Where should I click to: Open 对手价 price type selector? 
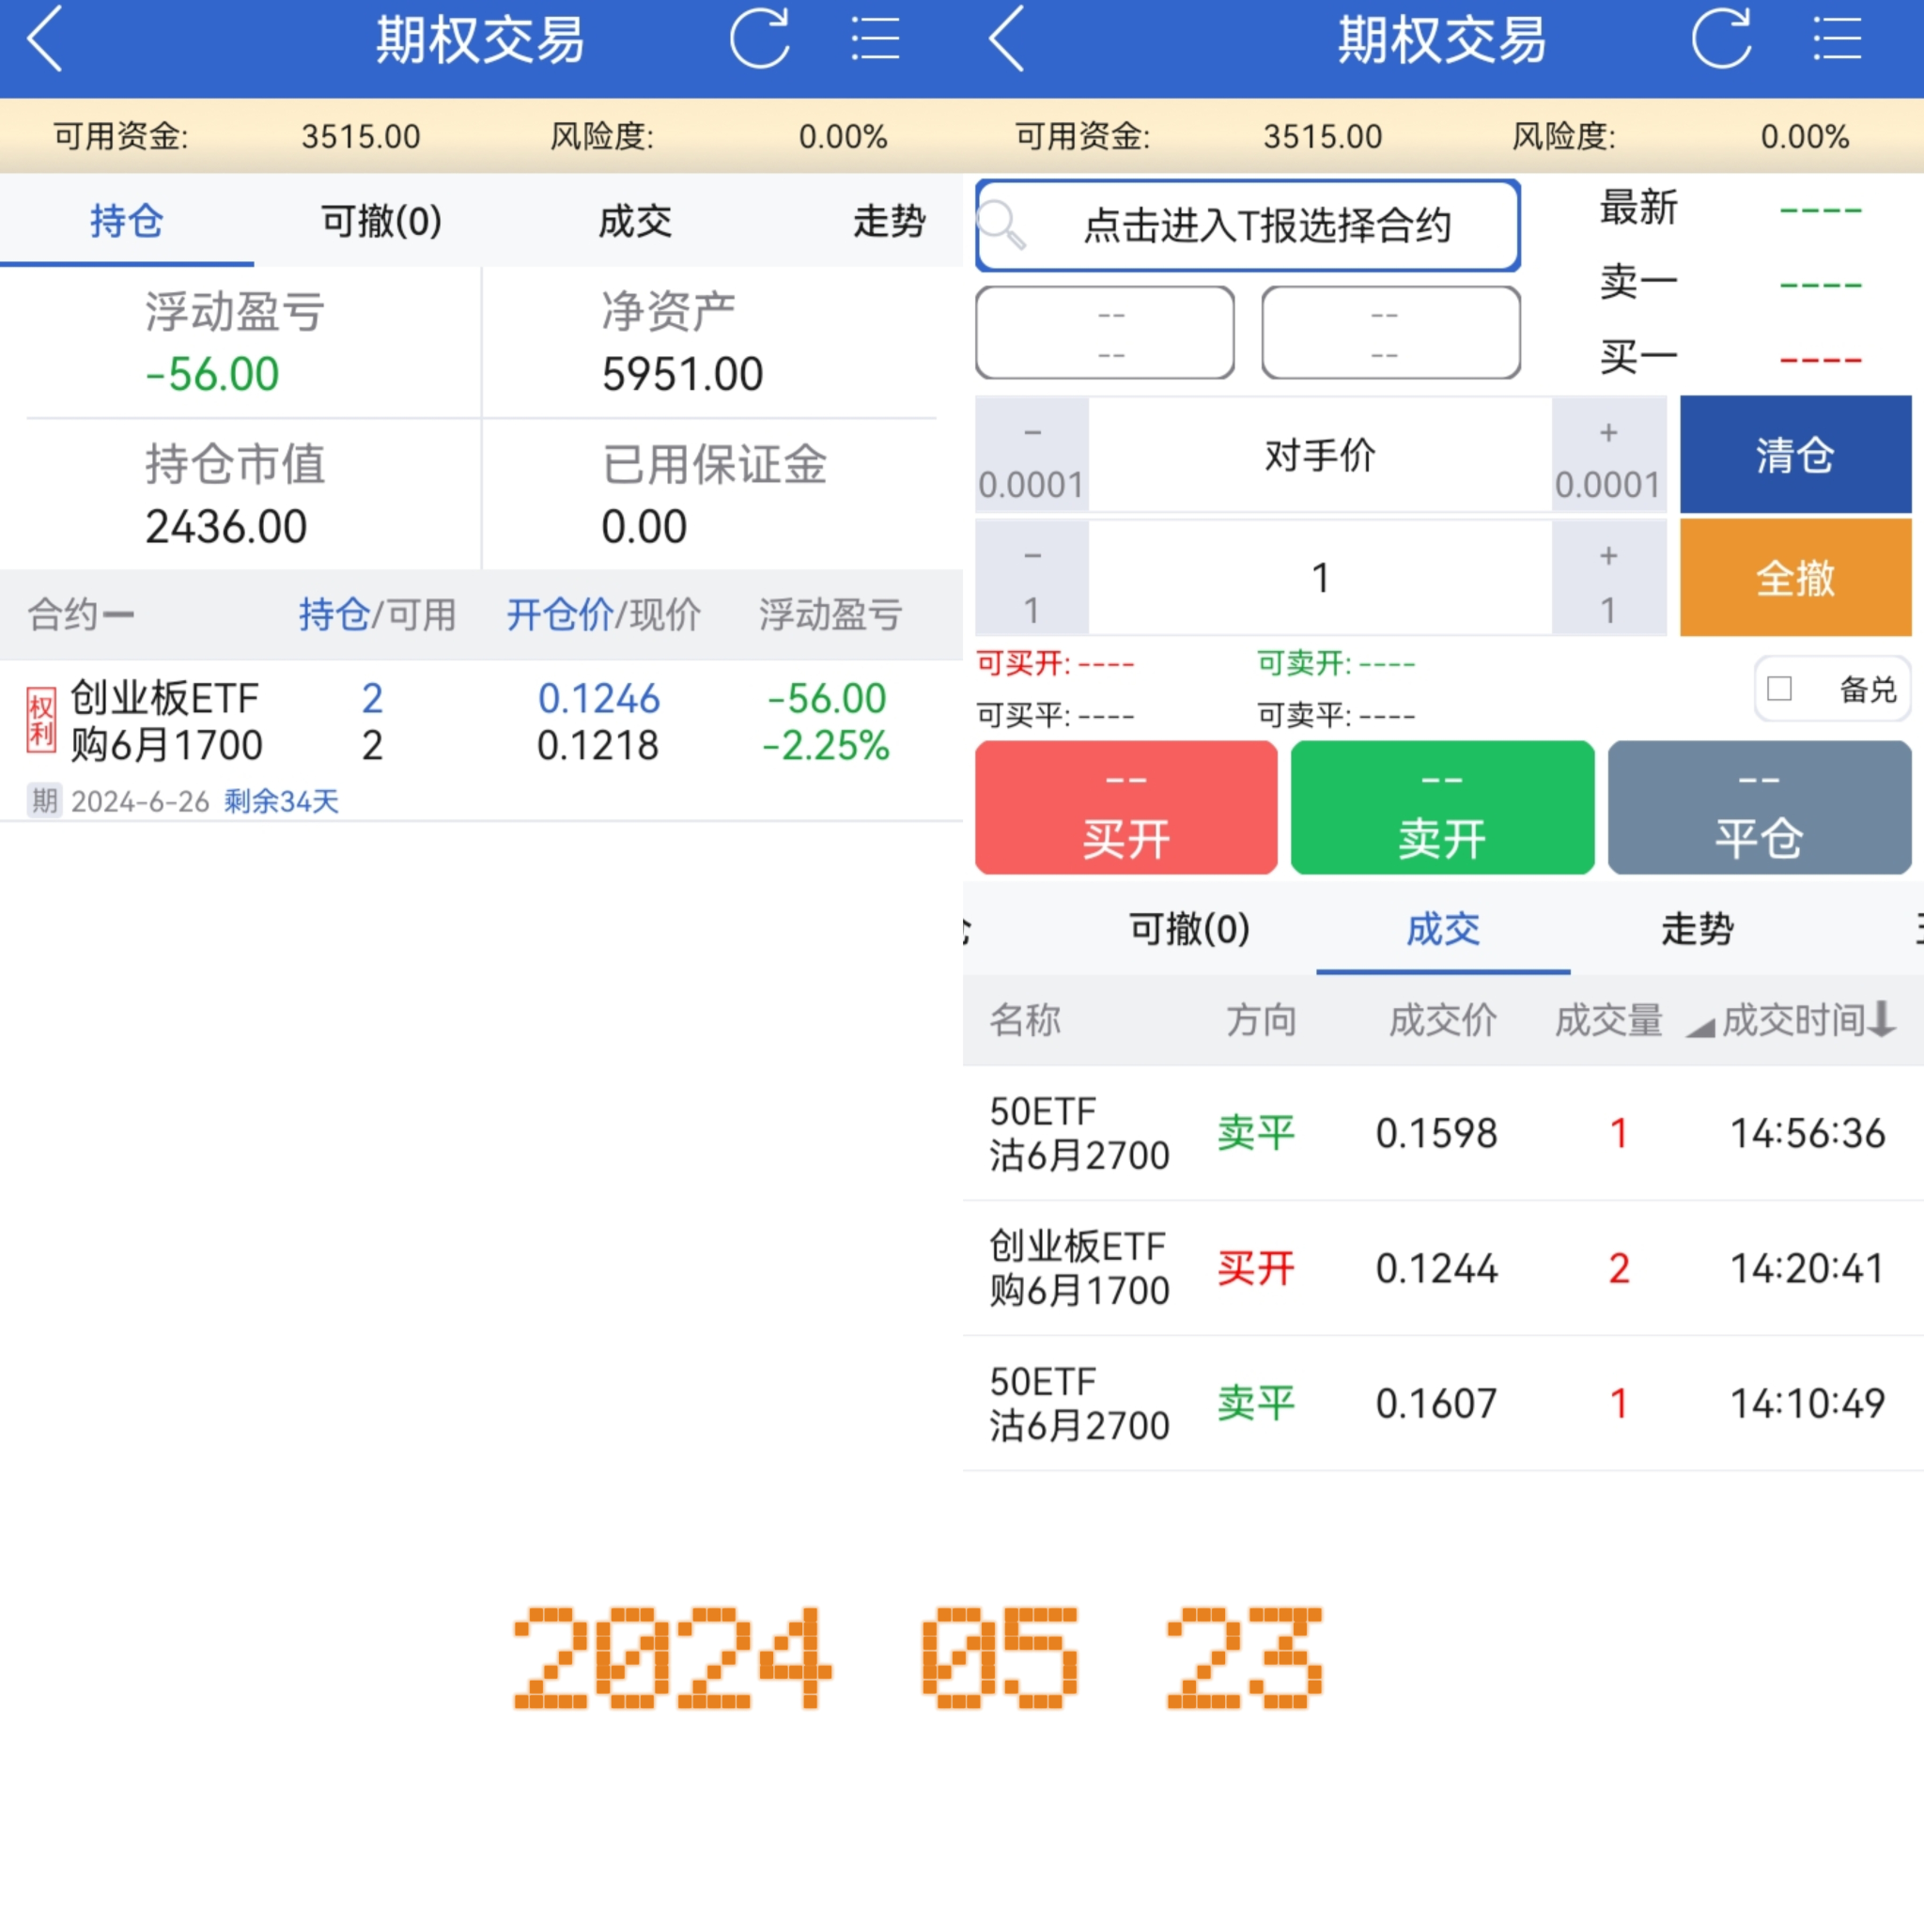pos(1320,456)
